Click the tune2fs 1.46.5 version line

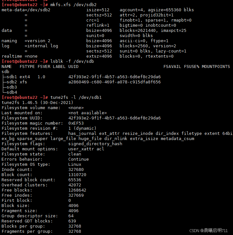(x=37, y=103)
